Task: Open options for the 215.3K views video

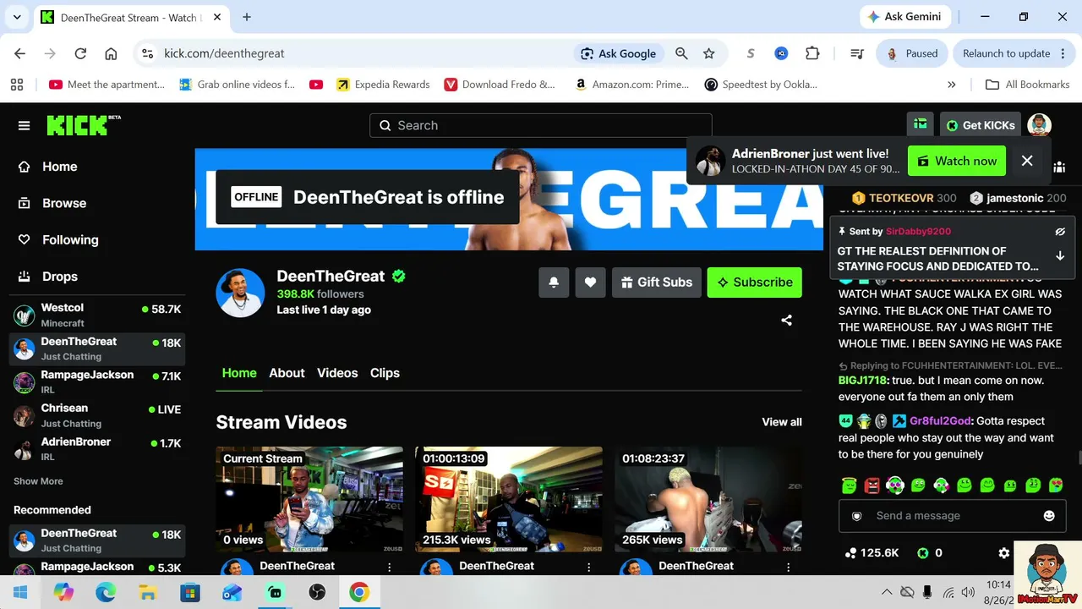Action: pos(588,567)
